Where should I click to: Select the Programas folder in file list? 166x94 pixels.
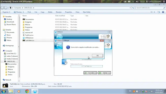pyautogui.click(x=29, y=27)
